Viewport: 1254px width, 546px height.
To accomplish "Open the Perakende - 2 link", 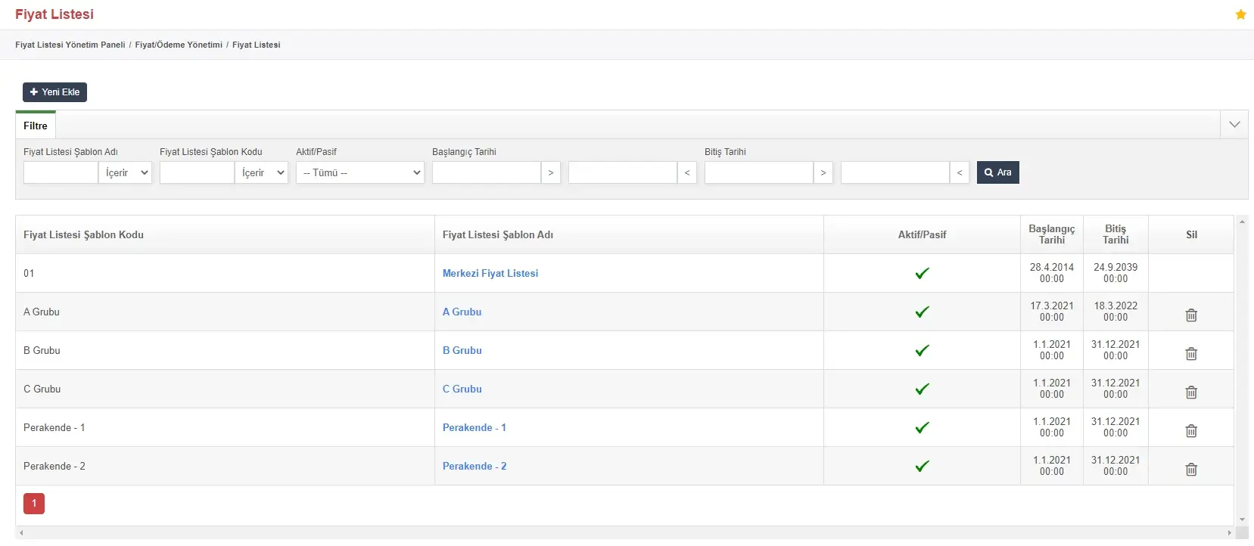I will [475, 467].
